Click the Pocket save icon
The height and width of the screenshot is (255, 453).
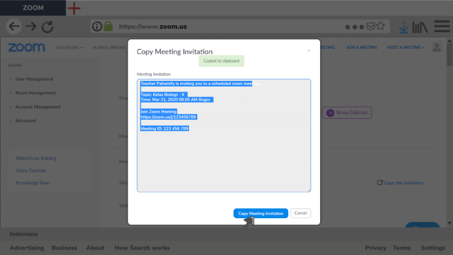coord(371,26)
